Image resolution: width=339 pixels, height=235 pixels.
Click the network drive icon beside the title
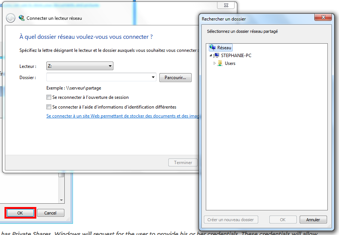pos(22,18)
